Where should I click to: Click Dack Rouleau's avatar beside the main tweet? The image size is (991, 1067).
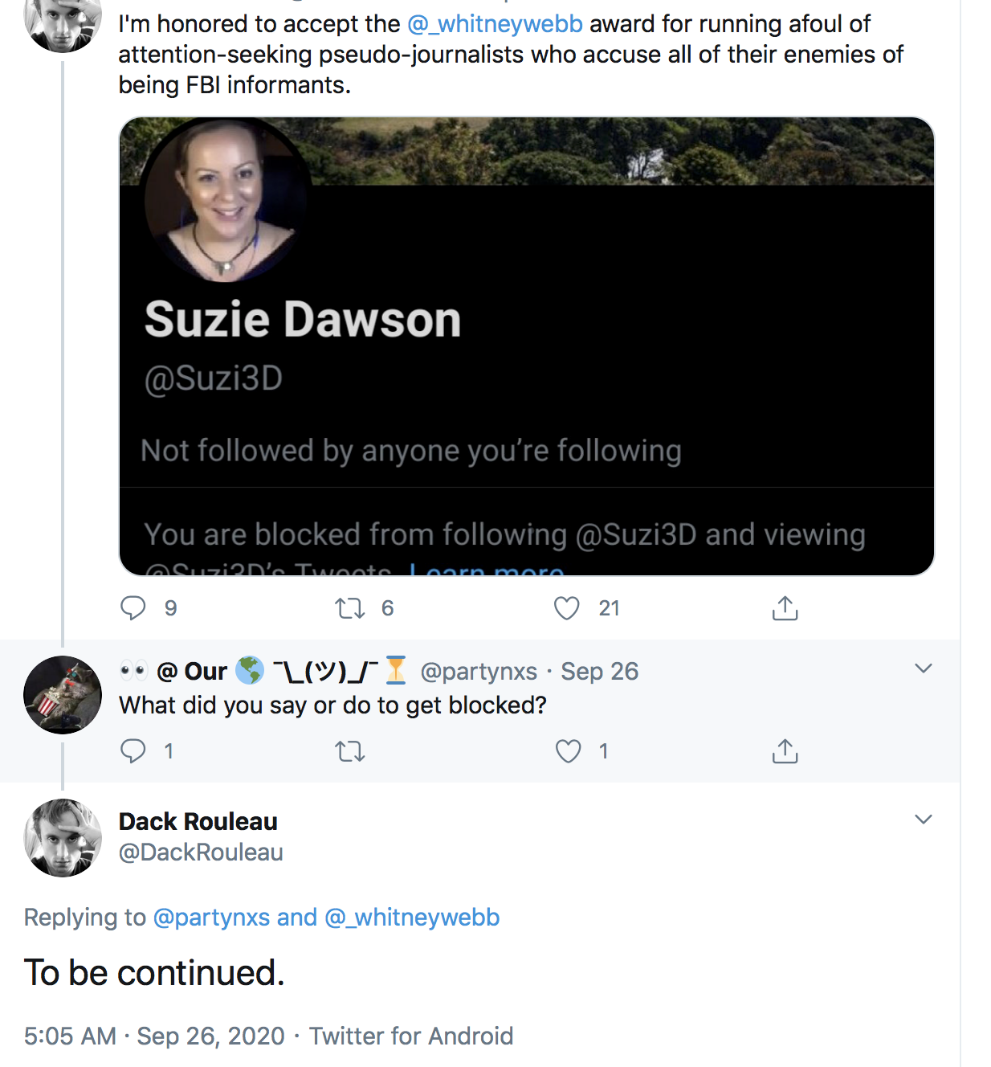click(x=63, y=838)
